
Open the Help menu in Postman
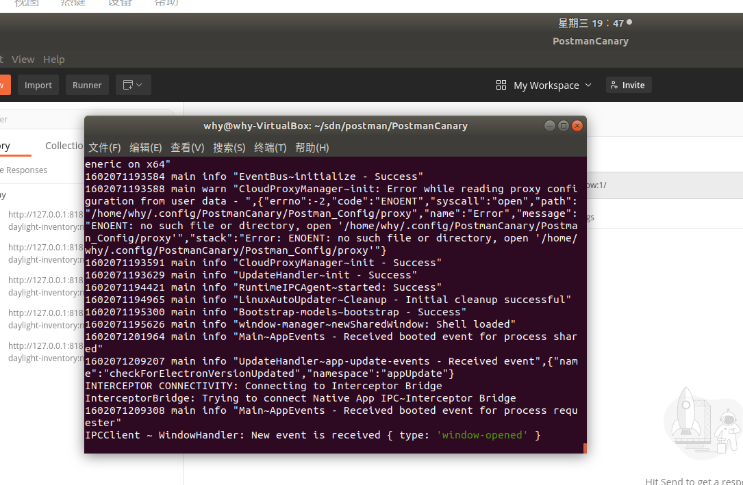click(54, 60)
